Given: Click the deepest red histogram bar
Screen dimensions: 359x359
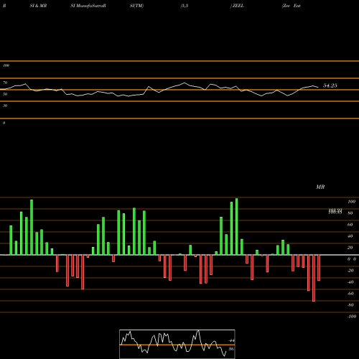Looking at the screenshot, I should pyautogui.click(x=314, y=278).
